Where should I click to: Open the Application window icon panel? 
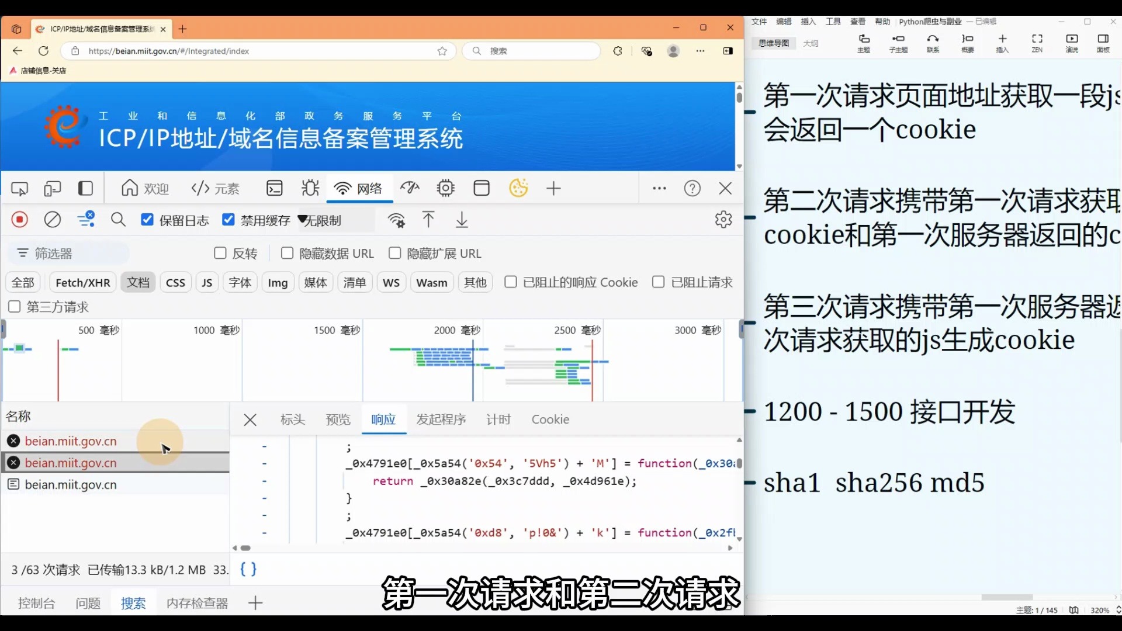[x=482, y=188]
